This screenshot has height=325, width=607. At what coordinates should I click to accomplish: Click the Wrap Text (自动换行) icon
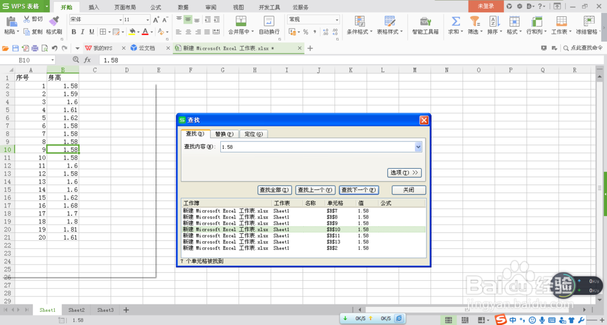pos(269,21)
